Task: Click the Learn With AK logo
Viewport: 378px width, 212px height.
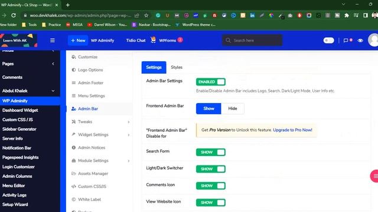Action: pos(18,40)
